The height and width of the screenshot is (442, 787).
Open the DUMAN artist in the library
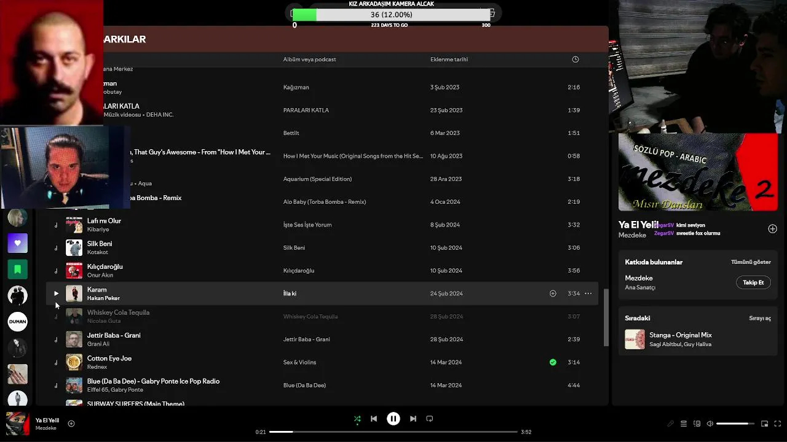coord(17,321)
